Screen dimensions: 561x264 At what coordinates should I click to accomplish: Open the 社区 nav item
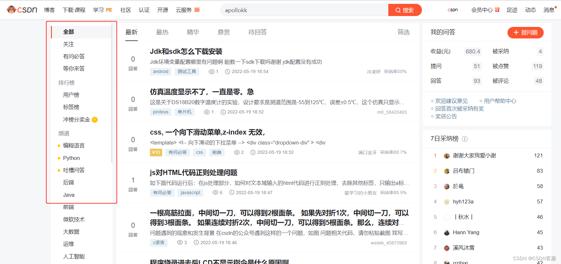coord(126,10)
